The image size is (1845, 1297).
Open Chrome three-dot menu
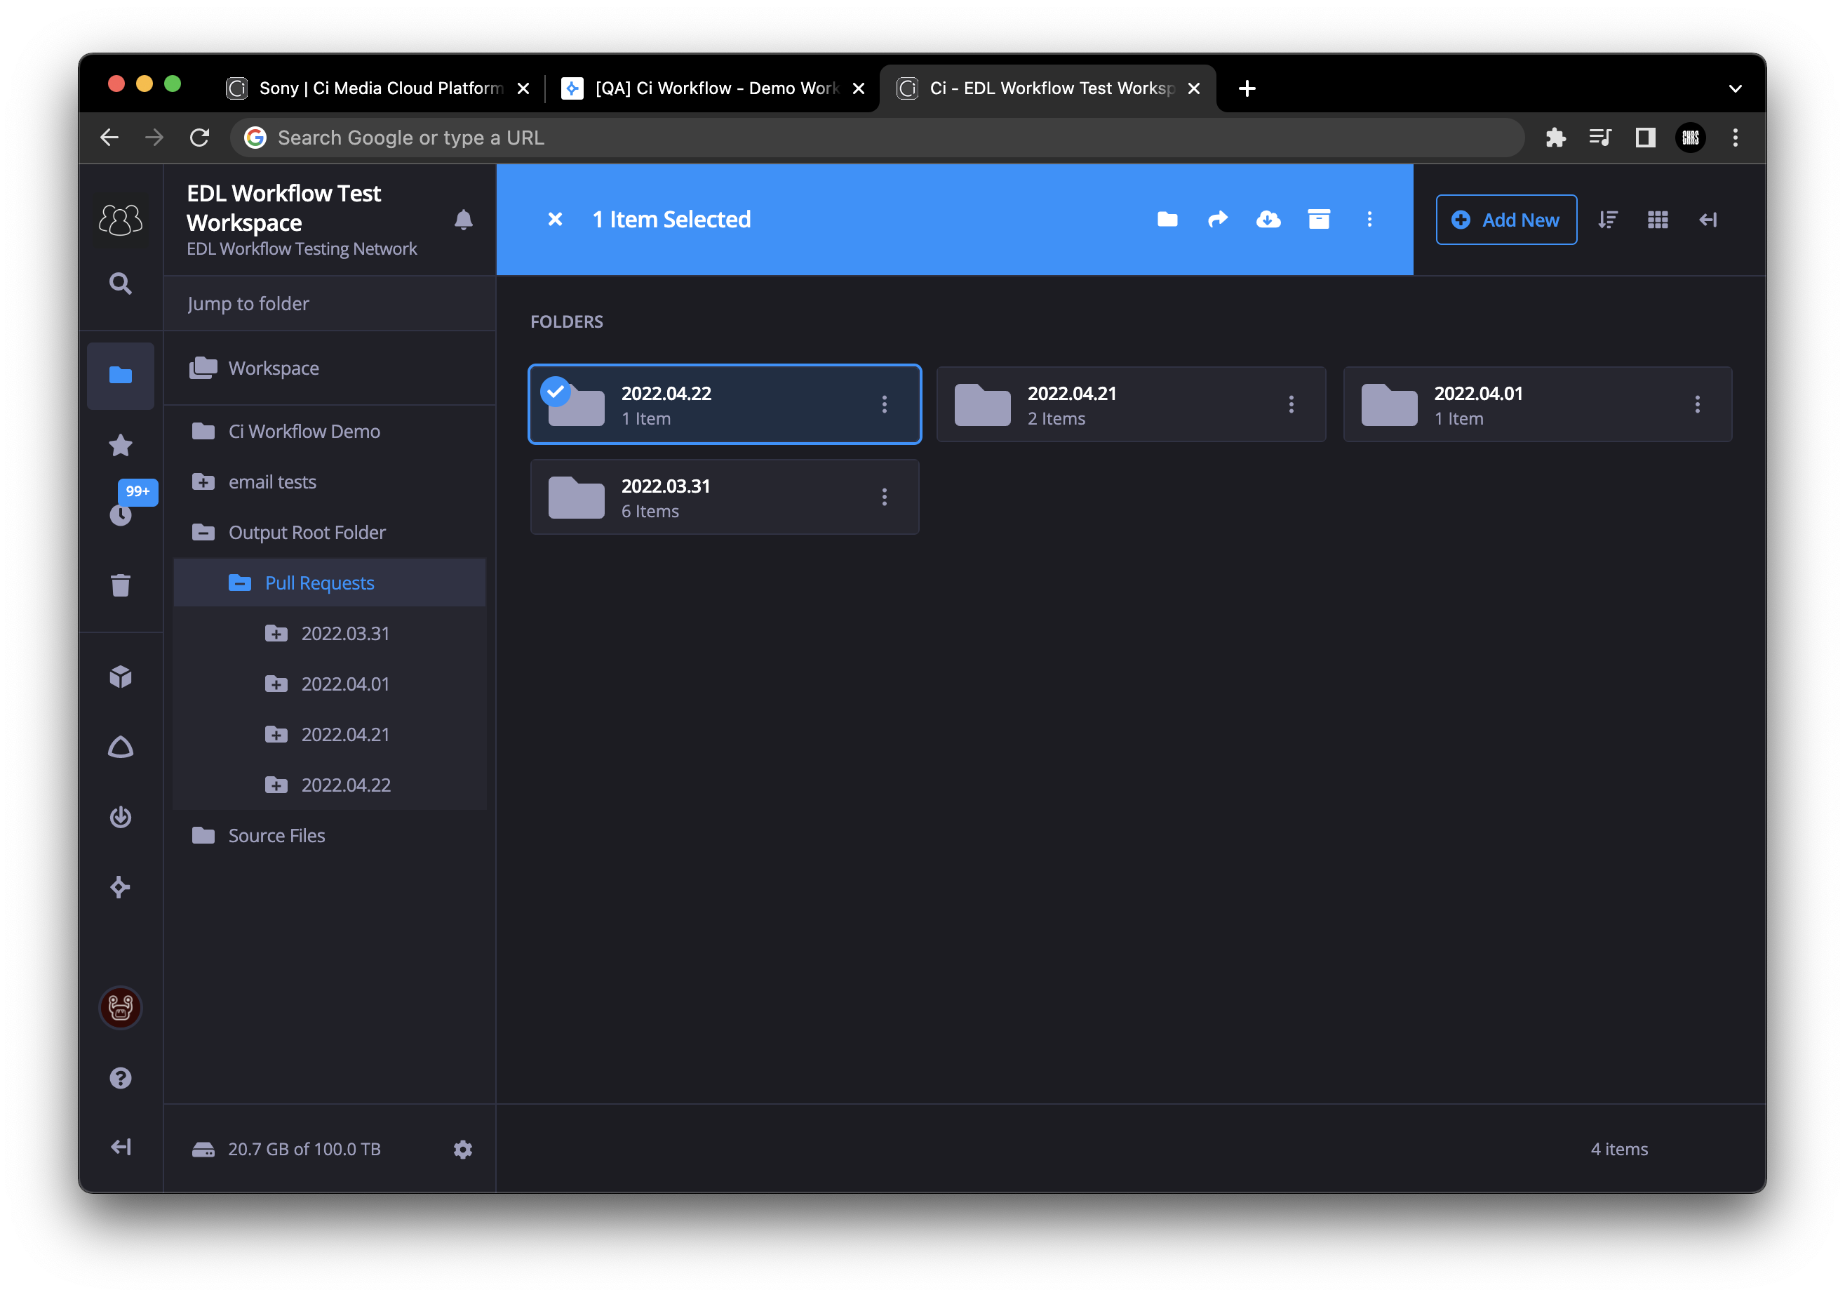1735,138
